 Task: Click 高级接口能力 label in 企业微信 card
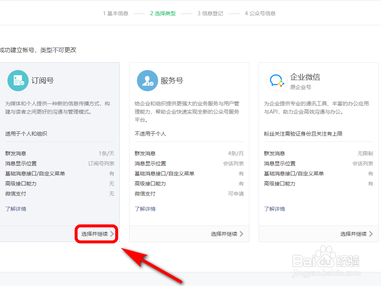pyautogui.click(x=280, y=184)
